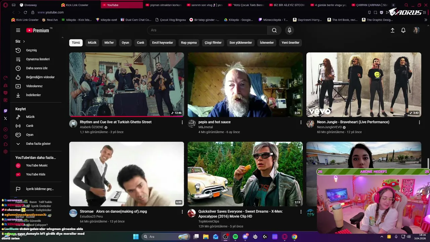Open Spotify from the taskbar
Image resolution: width=430 pixels, height=242 pixels.
tap(235, 237)
